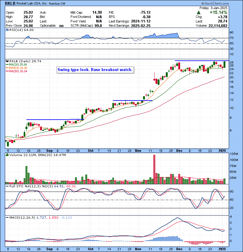Click the +15.14% percent change value
The image size is (243, 252).
(218, 12)
